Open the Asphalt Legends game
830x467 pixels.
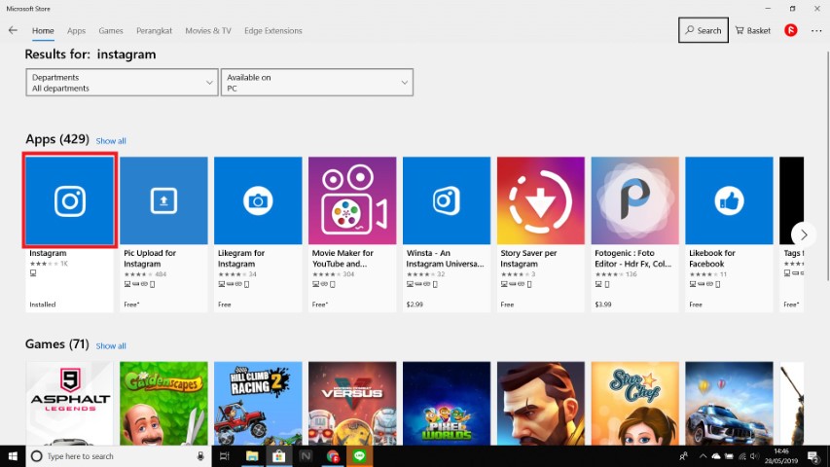[x=69, y=403]
